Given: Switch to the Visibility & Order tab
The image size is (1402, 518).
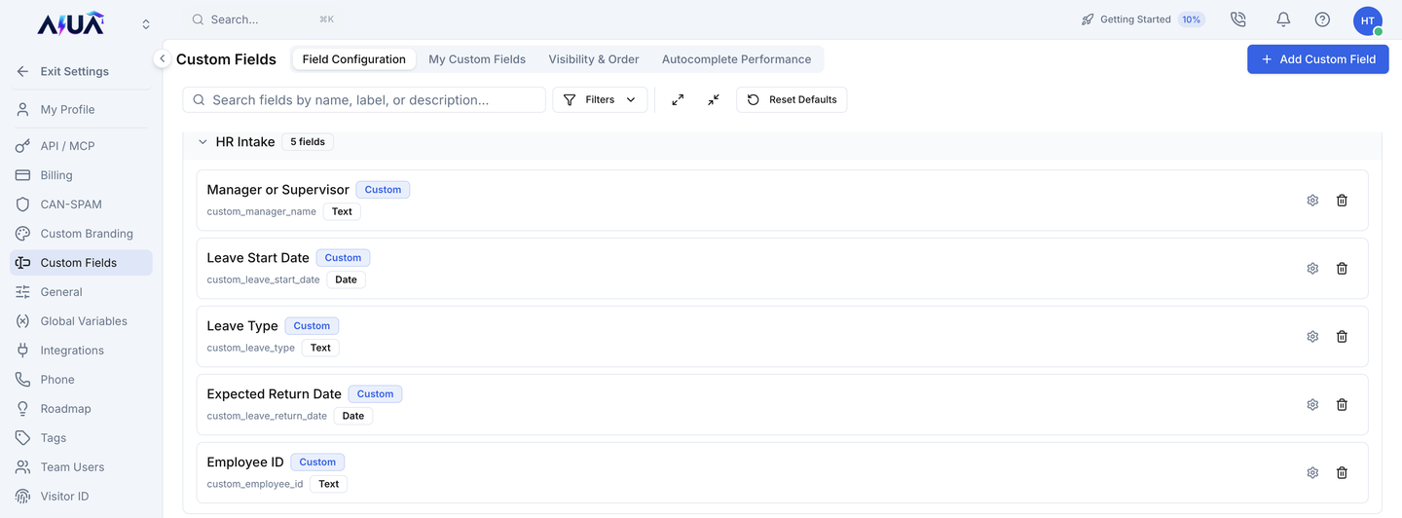Looking at the screenshot, I should tap(594, 59).
